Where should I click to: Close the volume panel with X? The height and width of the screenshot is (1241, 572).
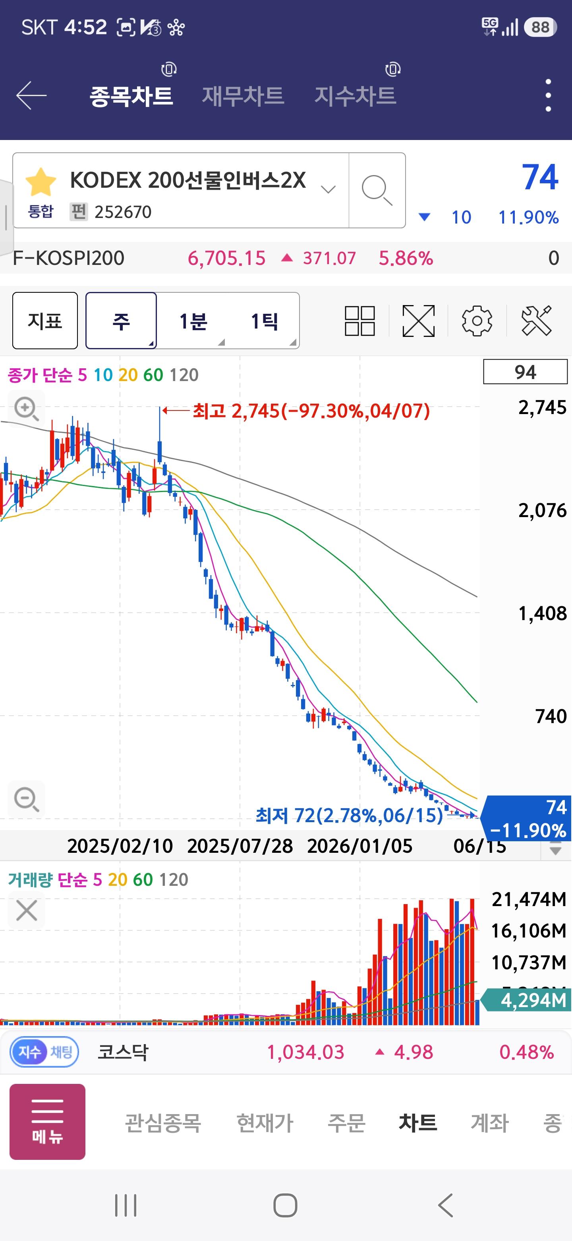[27, 910]
